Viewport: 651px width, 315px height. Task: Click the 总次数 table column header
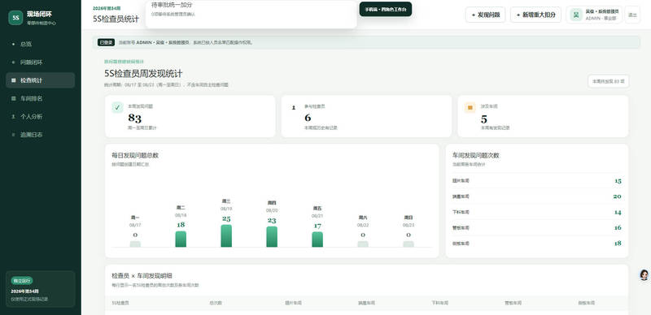click(216, 303)
